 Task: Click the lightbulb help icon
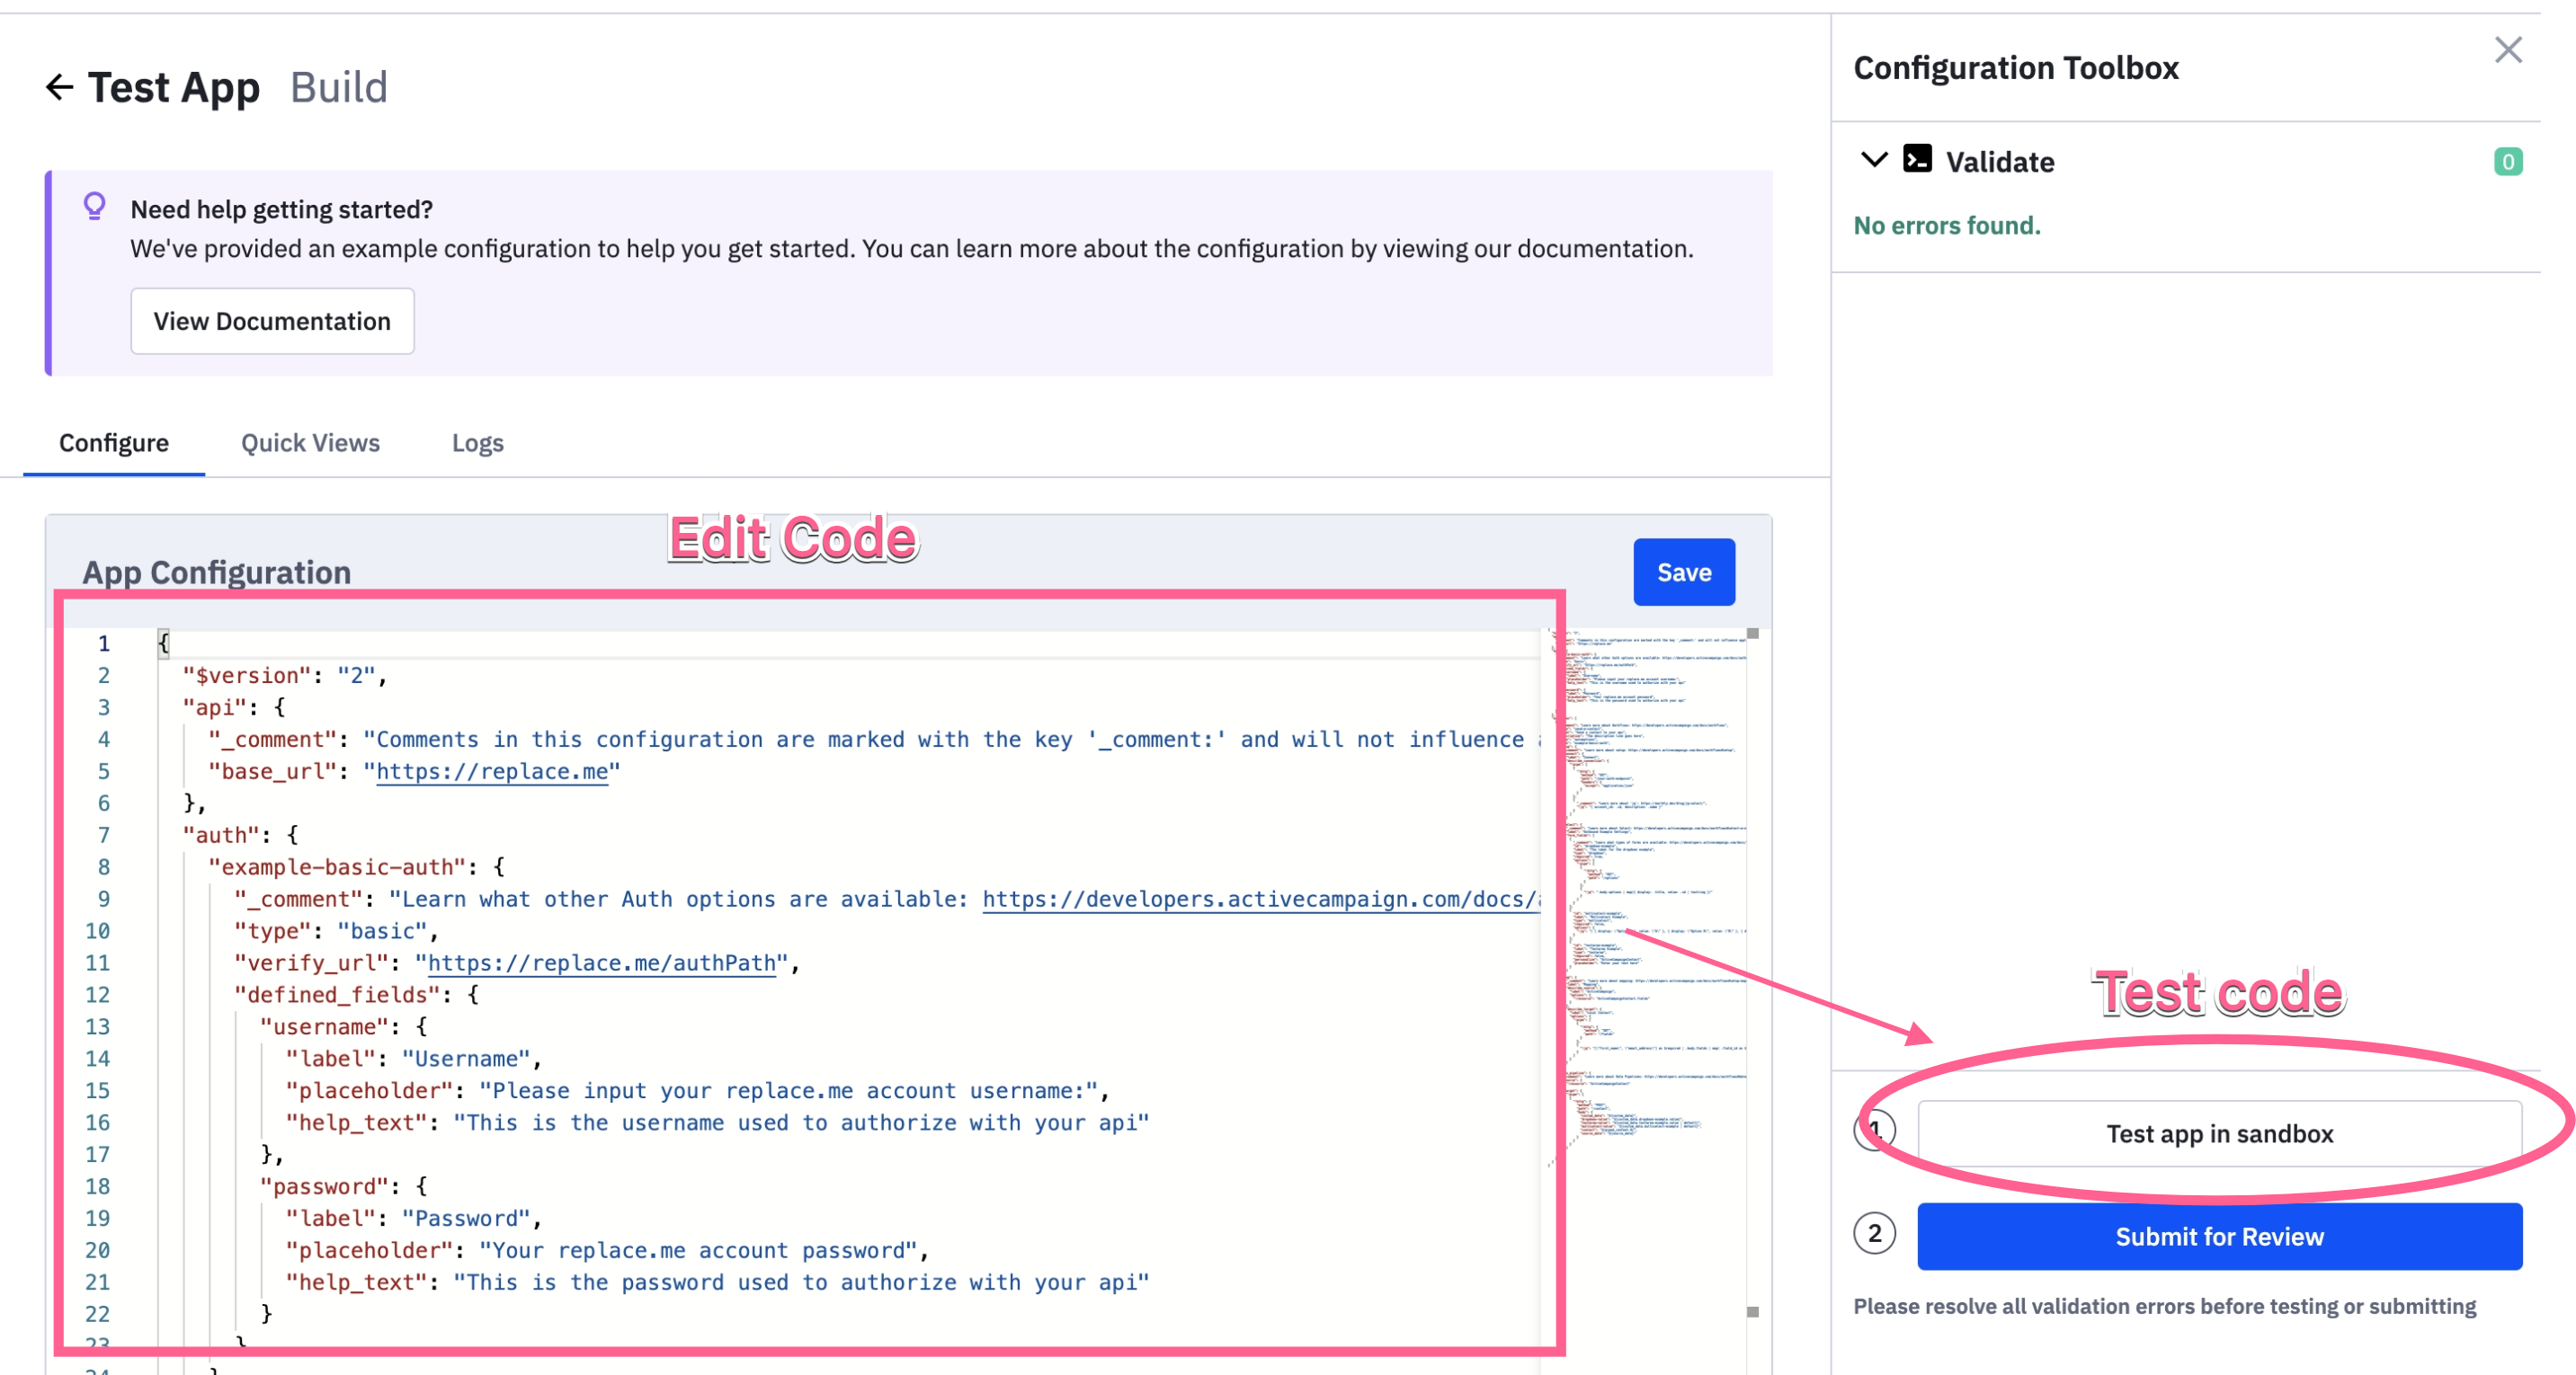click(x=94, y=206)
